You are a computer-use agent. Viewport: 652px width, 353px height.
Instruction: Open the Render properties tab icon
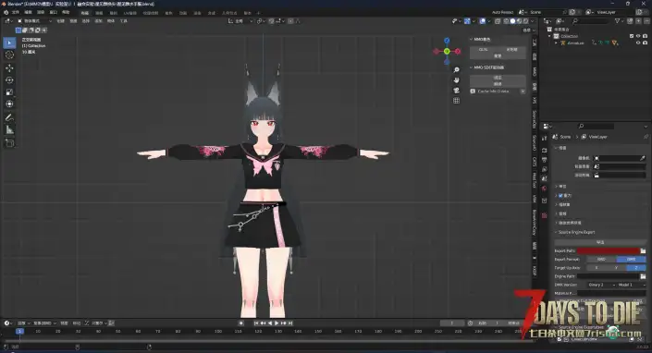(545, 150)
